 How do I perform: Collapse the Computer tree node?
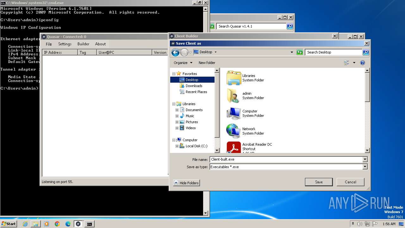click(174, 140)
